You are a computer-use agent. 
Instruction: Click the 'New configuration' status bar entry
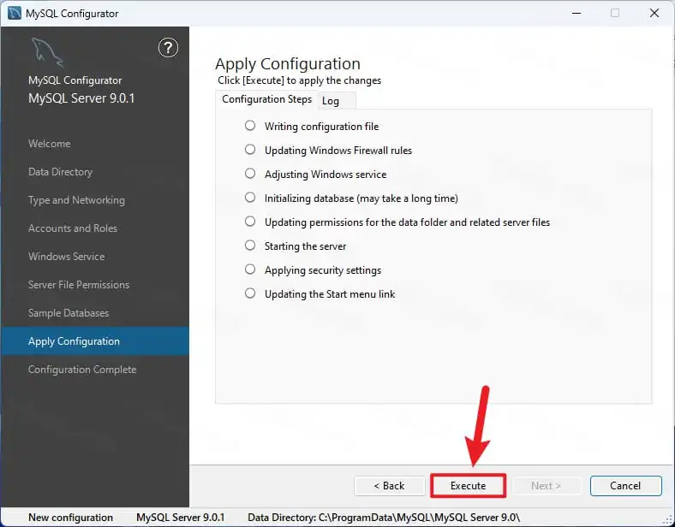click(x=70, y=518)
